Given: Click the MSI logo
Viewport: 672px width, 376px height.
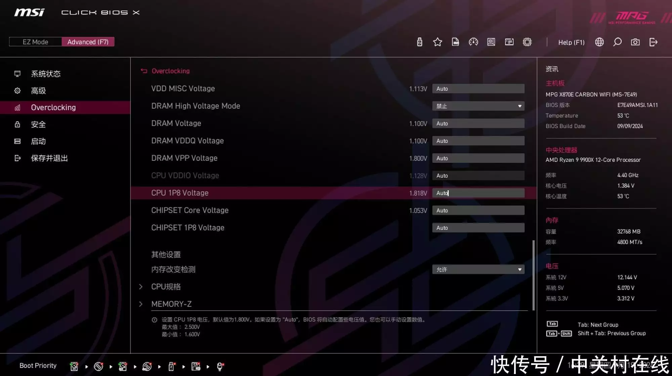Looking at the screenshot, I should (29, 12).
